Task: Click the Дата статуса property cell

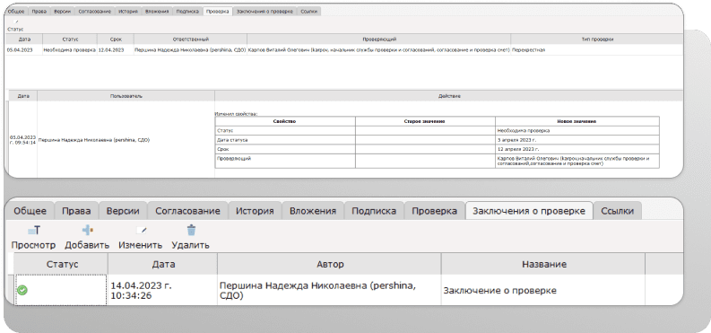Action: coord(285,140)
